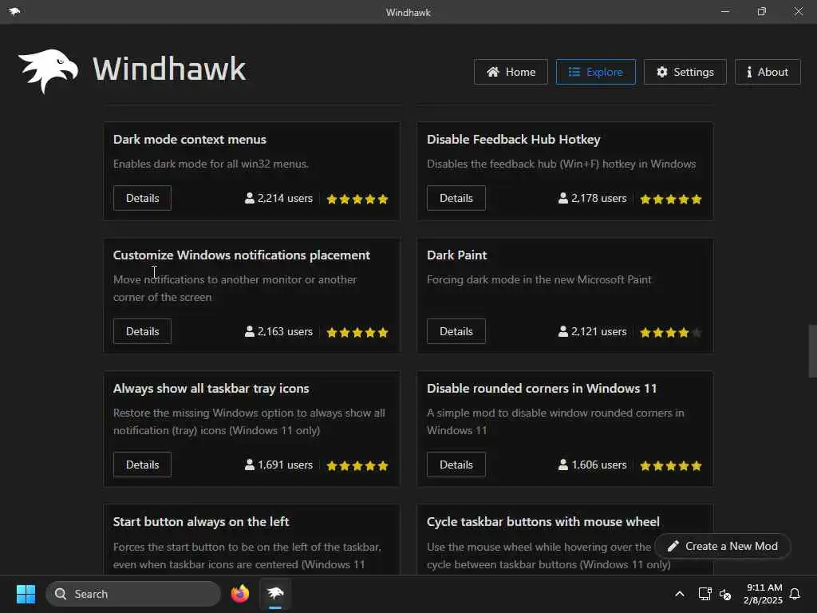This screenshot has height=613, width=817.
Task: Click the vertical scrollbar thumb
Action: (812, 351)
